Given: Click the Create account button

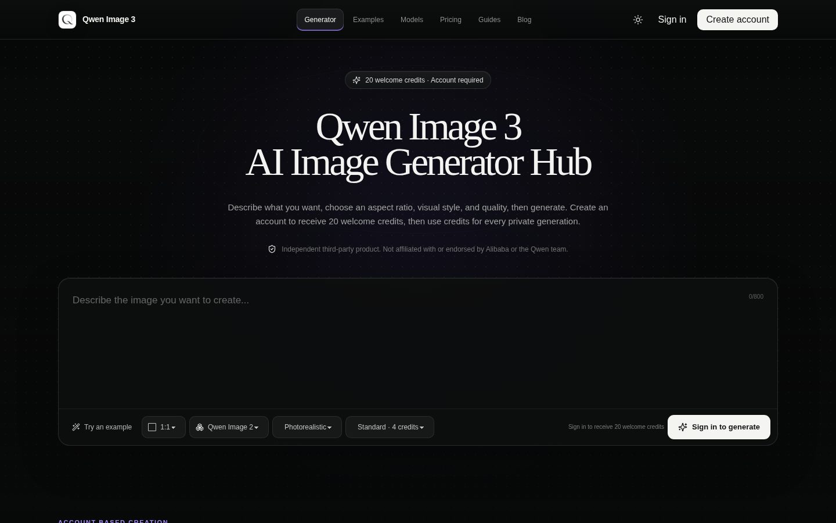Looking at the screenshot, I should (737, 20).
